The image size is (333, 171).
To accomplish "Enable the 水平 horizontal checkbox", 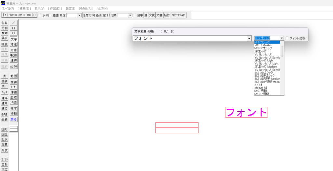I will 40,15.
